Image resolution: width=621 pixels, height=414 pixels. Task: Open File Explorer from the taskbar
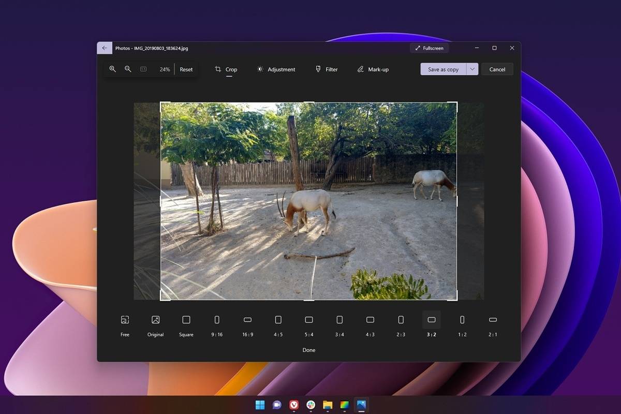click(327, 405)
